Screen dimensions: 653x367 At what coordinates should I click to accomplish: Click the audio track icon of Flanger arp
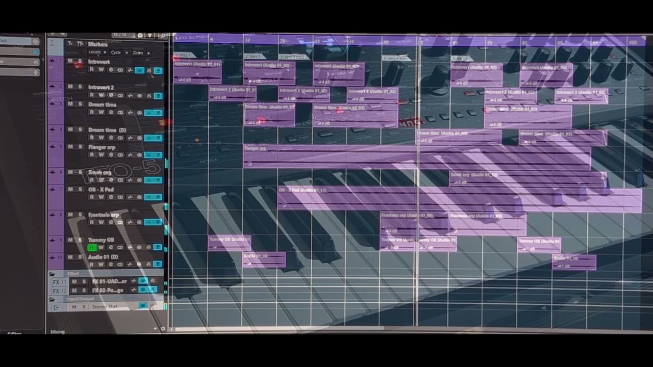coord(52,146)
